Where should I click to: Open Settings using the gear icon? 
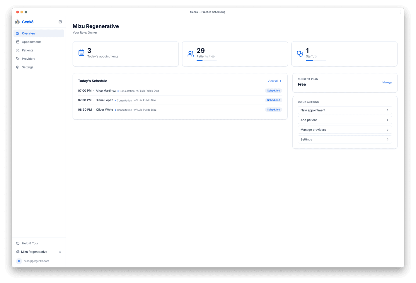pos(18,67)
